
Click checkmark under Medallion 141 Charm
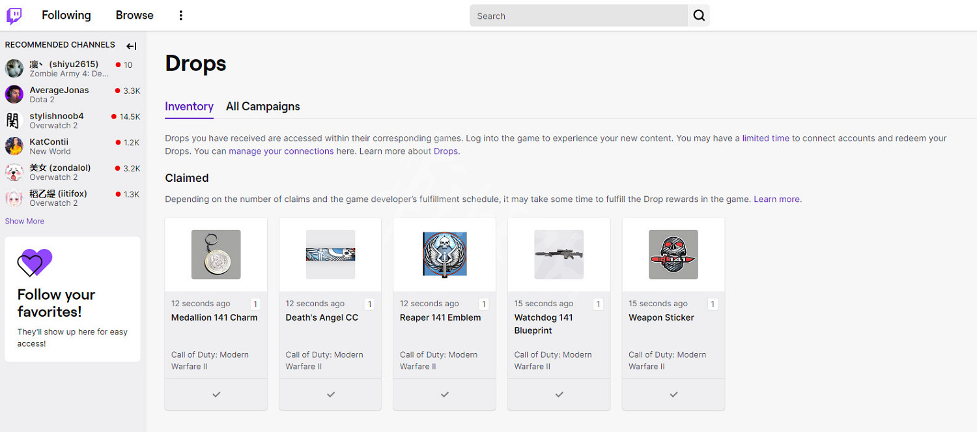click(216, 394)
